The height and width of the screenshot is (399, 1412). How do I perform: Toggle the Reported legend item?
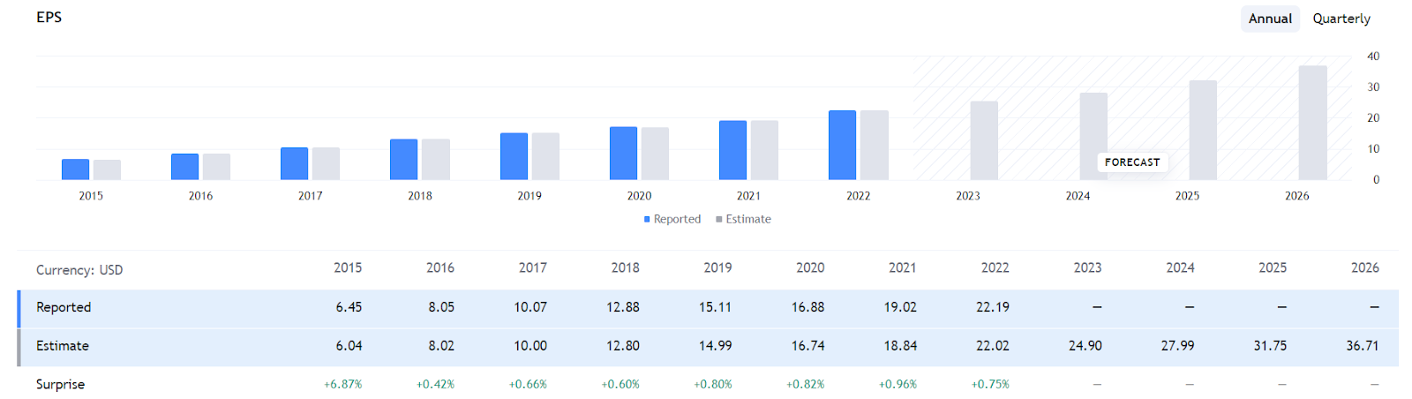click(672, 219)
